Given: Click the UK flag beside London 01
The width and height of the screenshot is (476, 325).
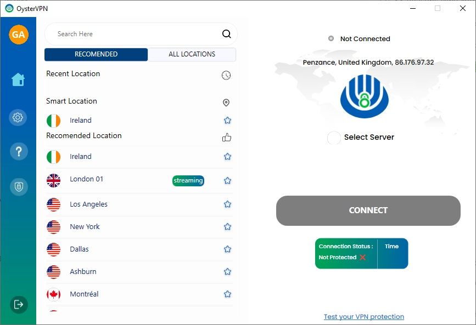Looking at the screenshot, I should 53,179.
